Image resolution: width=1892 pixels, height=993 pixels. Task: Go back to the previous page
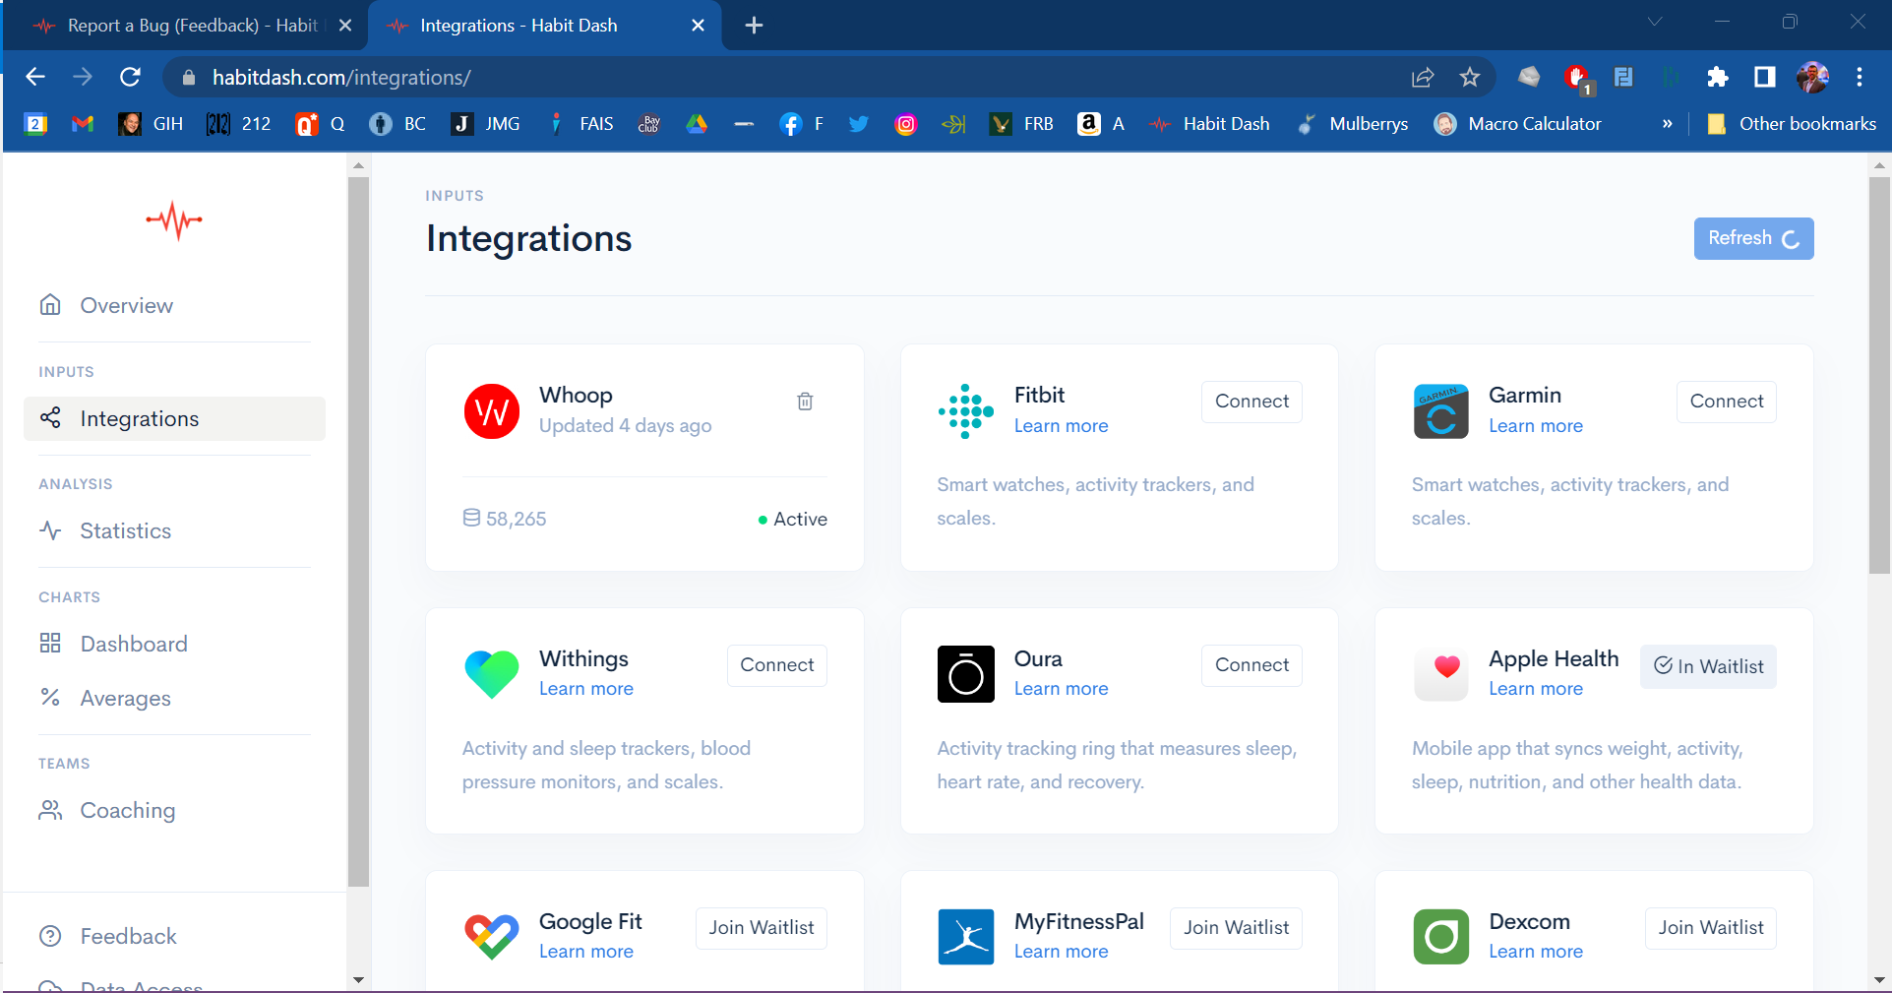coord(35,77)
